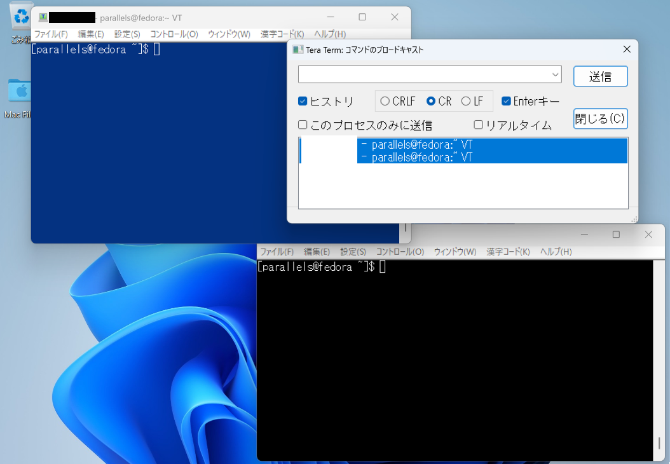Select the LF radio option

click(466, 101)
